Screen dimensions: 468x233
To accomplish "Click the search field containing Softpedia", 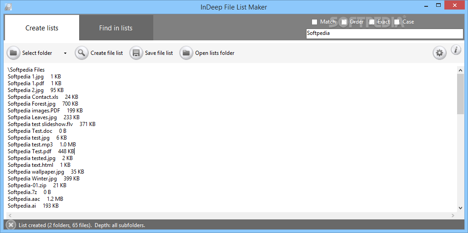I will [x=385, y=34].
